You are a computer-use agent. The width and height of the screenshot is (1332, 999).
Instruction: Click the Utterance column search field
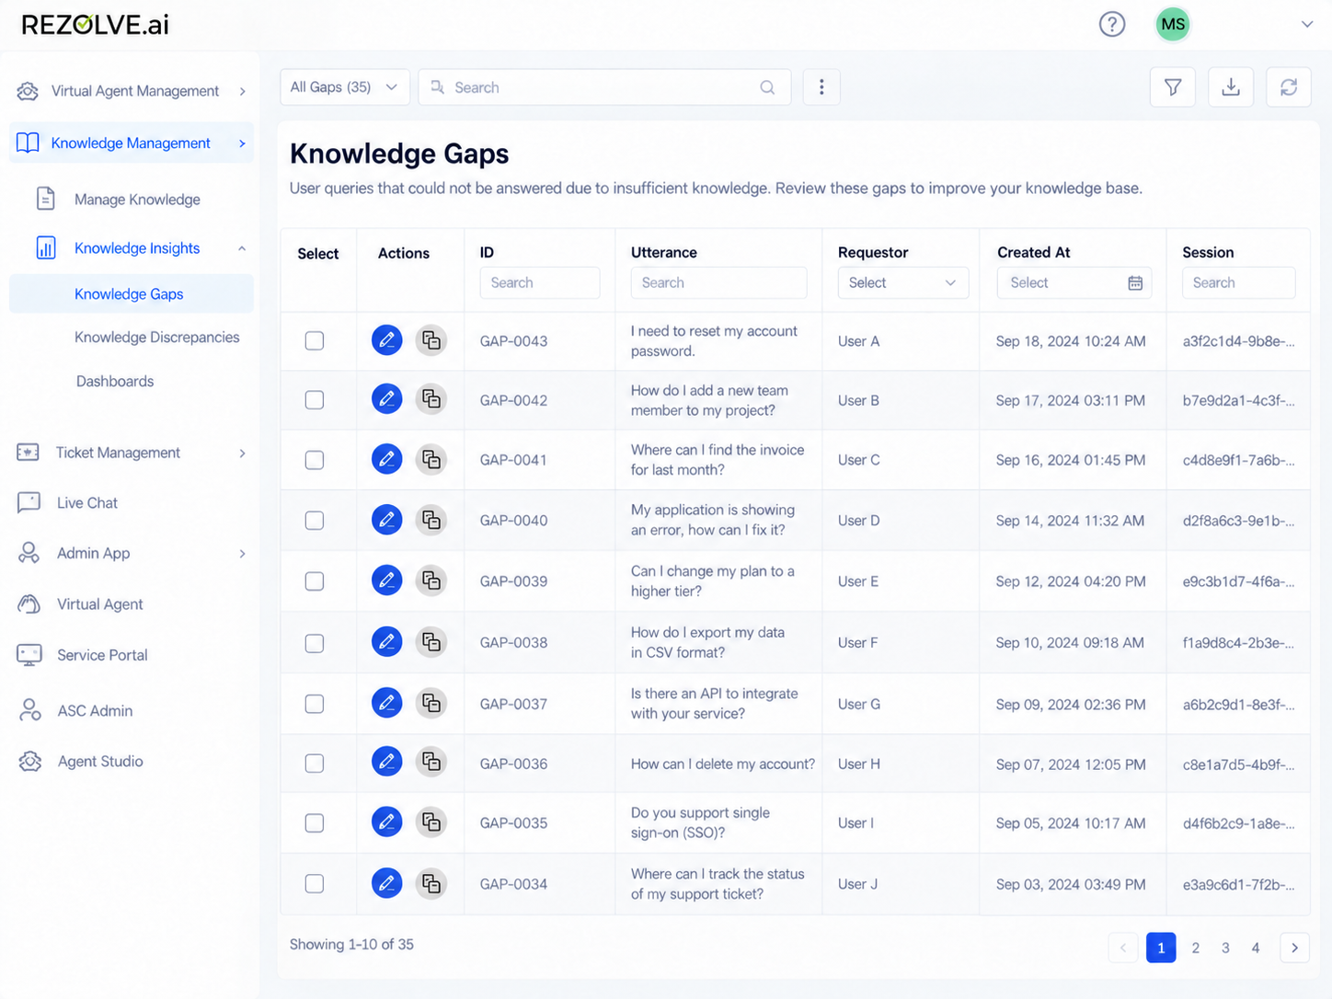pyautogui.click(x=718, y=283)
